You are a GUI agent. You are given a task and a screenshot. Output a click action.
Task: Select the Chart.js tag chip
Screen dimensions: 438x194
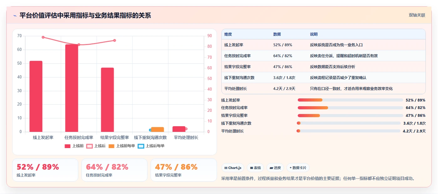233,168
